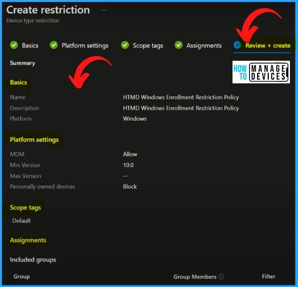Click the blue step 5 icon
The width and height of the screenshot is (298, 287).
[x=237, y=45]
